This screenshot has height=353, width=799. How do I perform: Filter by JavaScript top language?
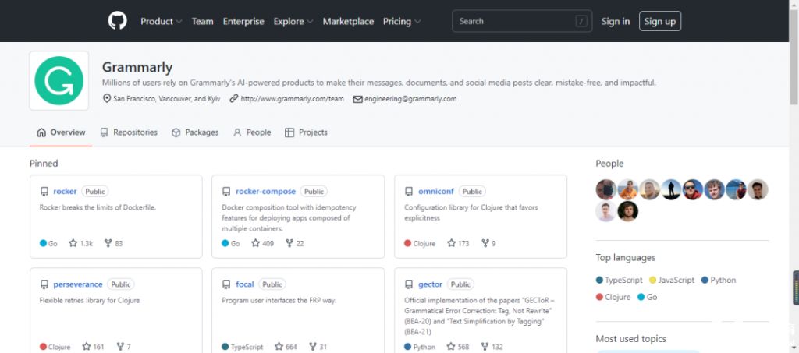click(x=672, y=281)
